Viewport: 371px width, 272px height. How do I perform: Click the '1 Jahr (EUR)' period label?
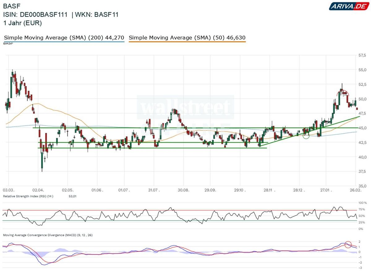pos(23,23)
